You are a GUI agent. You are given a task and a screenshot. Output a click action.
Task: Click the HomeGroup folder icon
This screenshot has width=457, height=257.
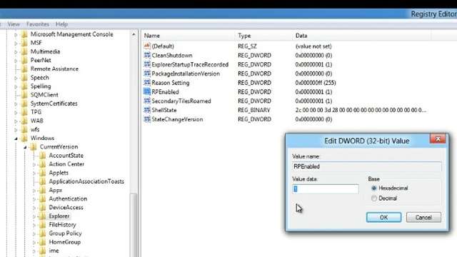tap(43, 242)
